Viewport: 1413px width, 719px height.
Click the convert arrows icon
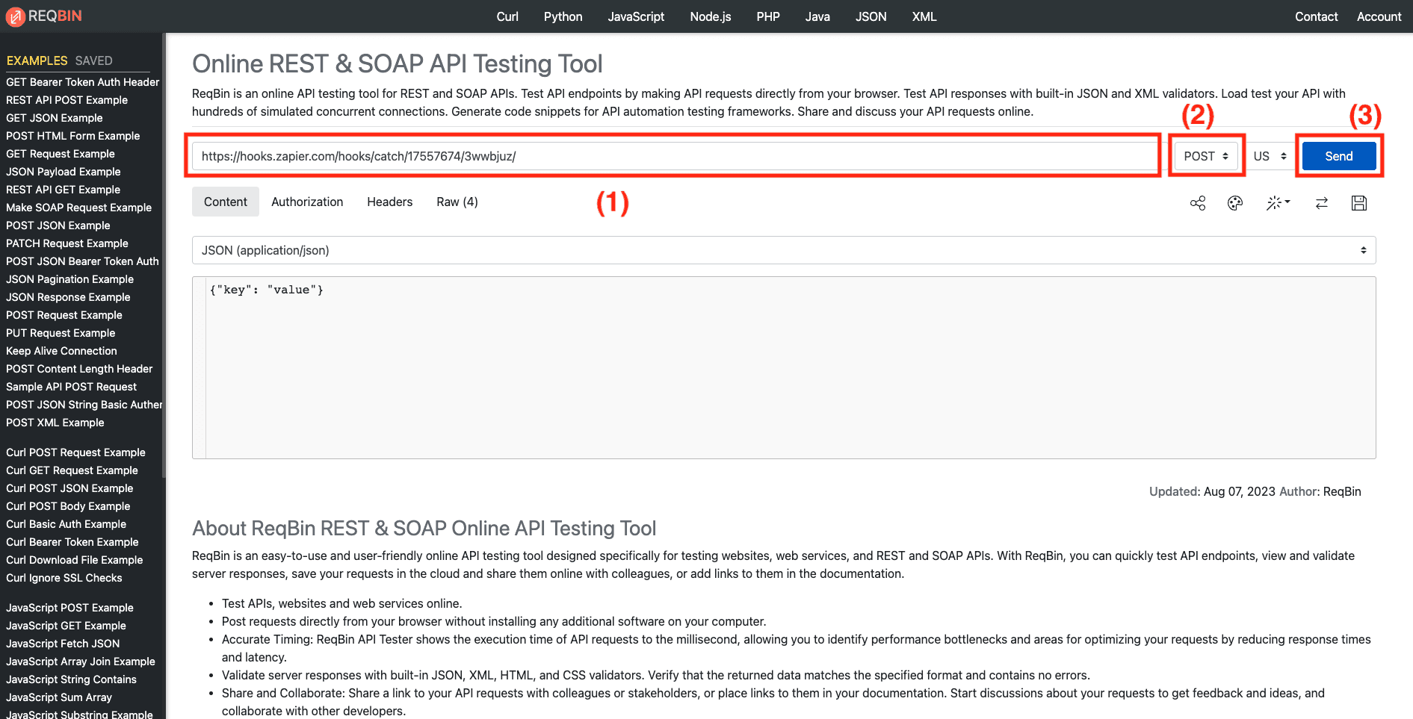1322,203
